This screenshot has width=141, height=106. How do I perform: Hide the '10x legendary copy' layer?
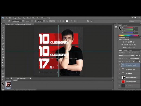point(120,69)
